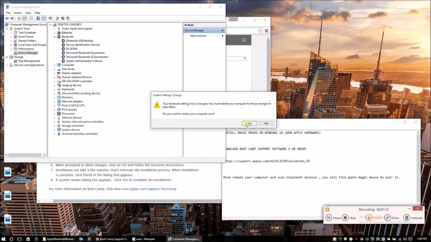The height and width of the screenshot is (242, 431).
Task: Click the Scan for hardware changes toolbar icon
Action: (x=68, y=18)
